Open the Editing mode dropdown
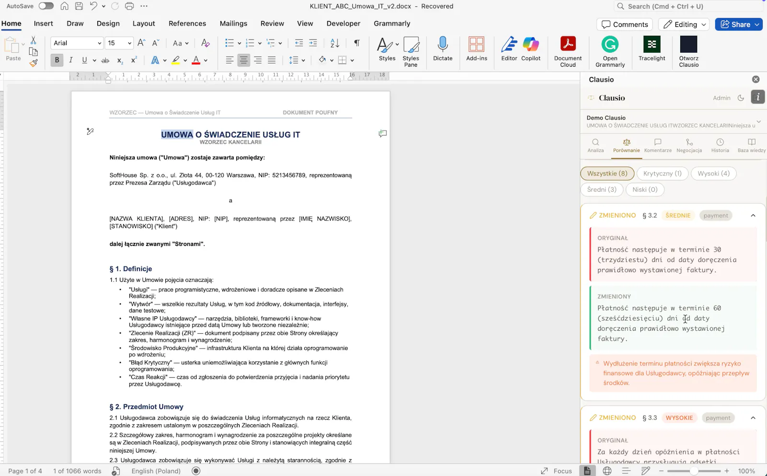Viewport: 767px width, 476px height. point(684,24)
